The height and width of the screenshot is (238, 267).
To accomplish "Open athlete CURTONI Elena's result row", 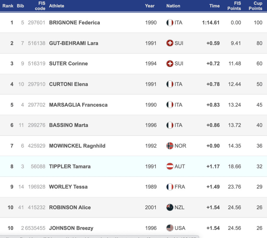I will click(x=68, y=84).
